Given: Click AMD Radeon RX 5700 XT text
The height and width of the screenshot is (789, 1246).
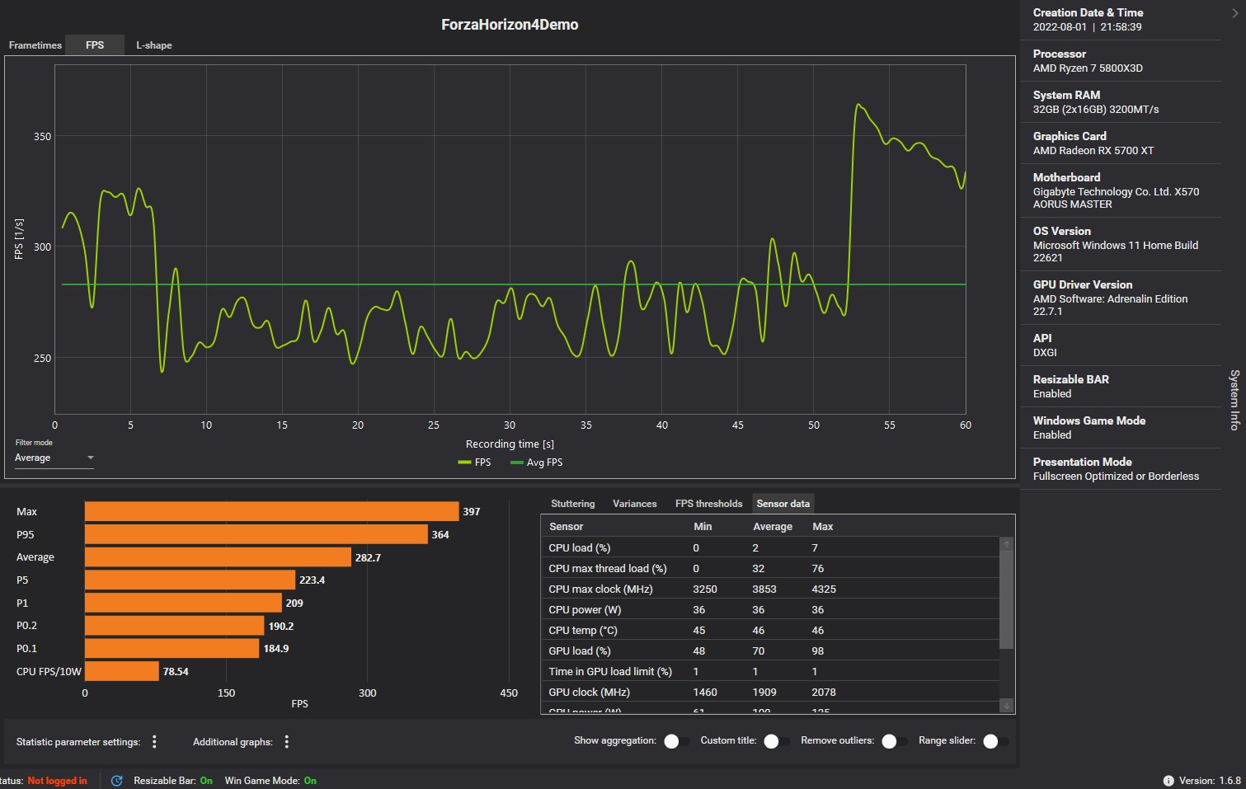Looking at the screenshot, I should click(x=1093, y=151).
